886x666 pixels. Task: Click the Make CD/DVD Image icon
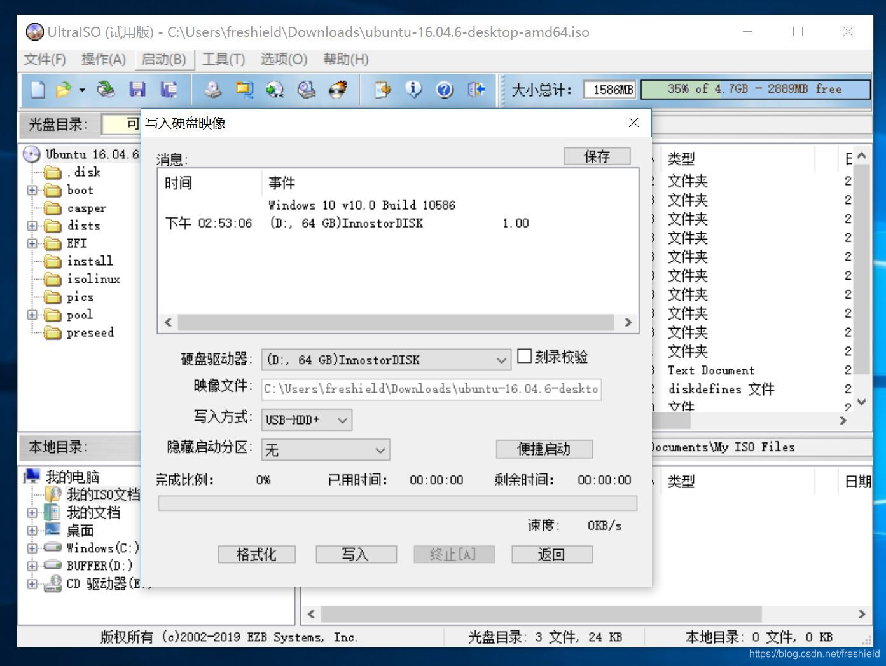pyautogui.click(x=213, y=90)
